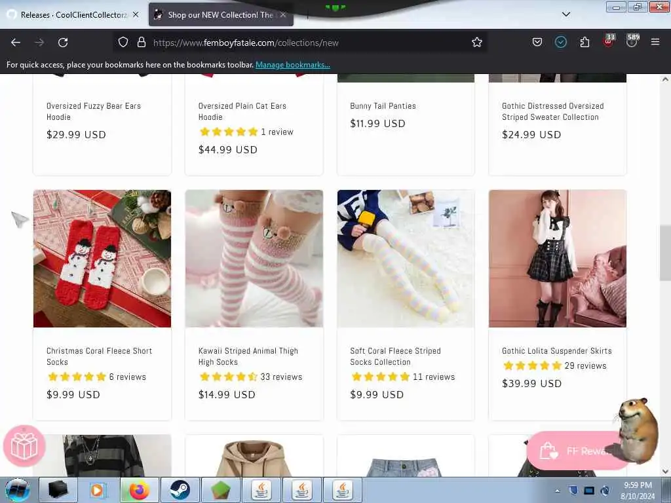Open Bunny Tail Panties product
This screenshot has height=503, width=671.
coord(383,105)
